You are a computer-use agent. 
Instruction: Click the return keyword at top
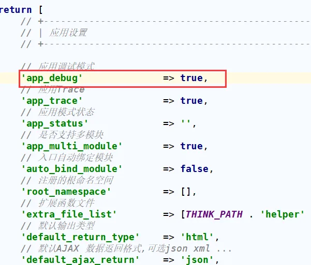pos(14,10)
